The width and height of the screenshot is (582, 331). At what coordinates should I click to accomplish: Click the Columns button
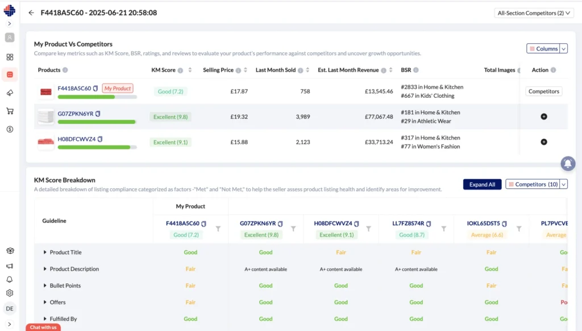pos(543,49)
